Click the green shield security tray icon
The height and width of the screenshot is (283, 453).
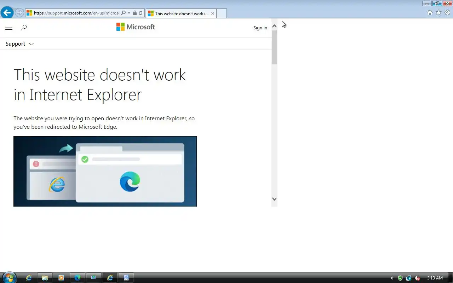tap(400, 278)
